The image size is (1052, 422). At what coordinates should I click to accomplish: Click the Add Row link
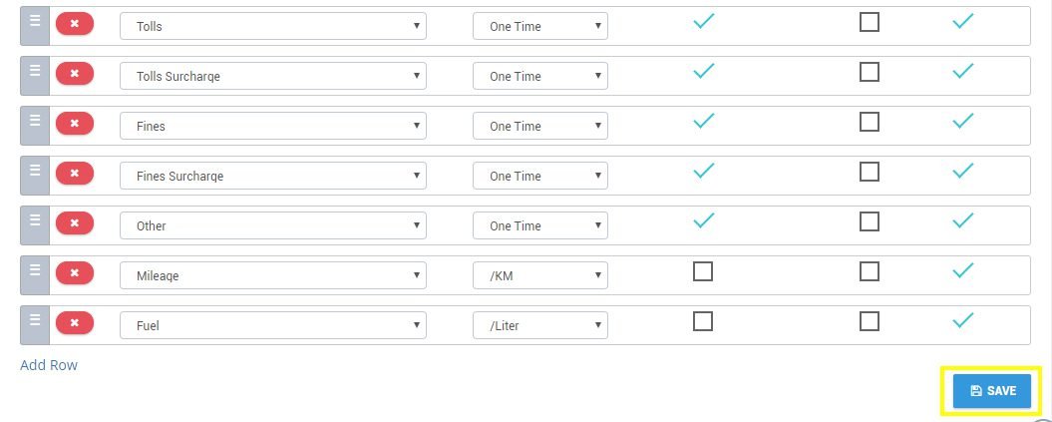tap(49, 365)
